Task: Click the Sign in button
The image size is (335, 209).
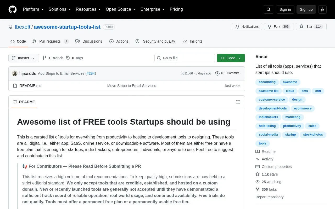Action: 285,9
